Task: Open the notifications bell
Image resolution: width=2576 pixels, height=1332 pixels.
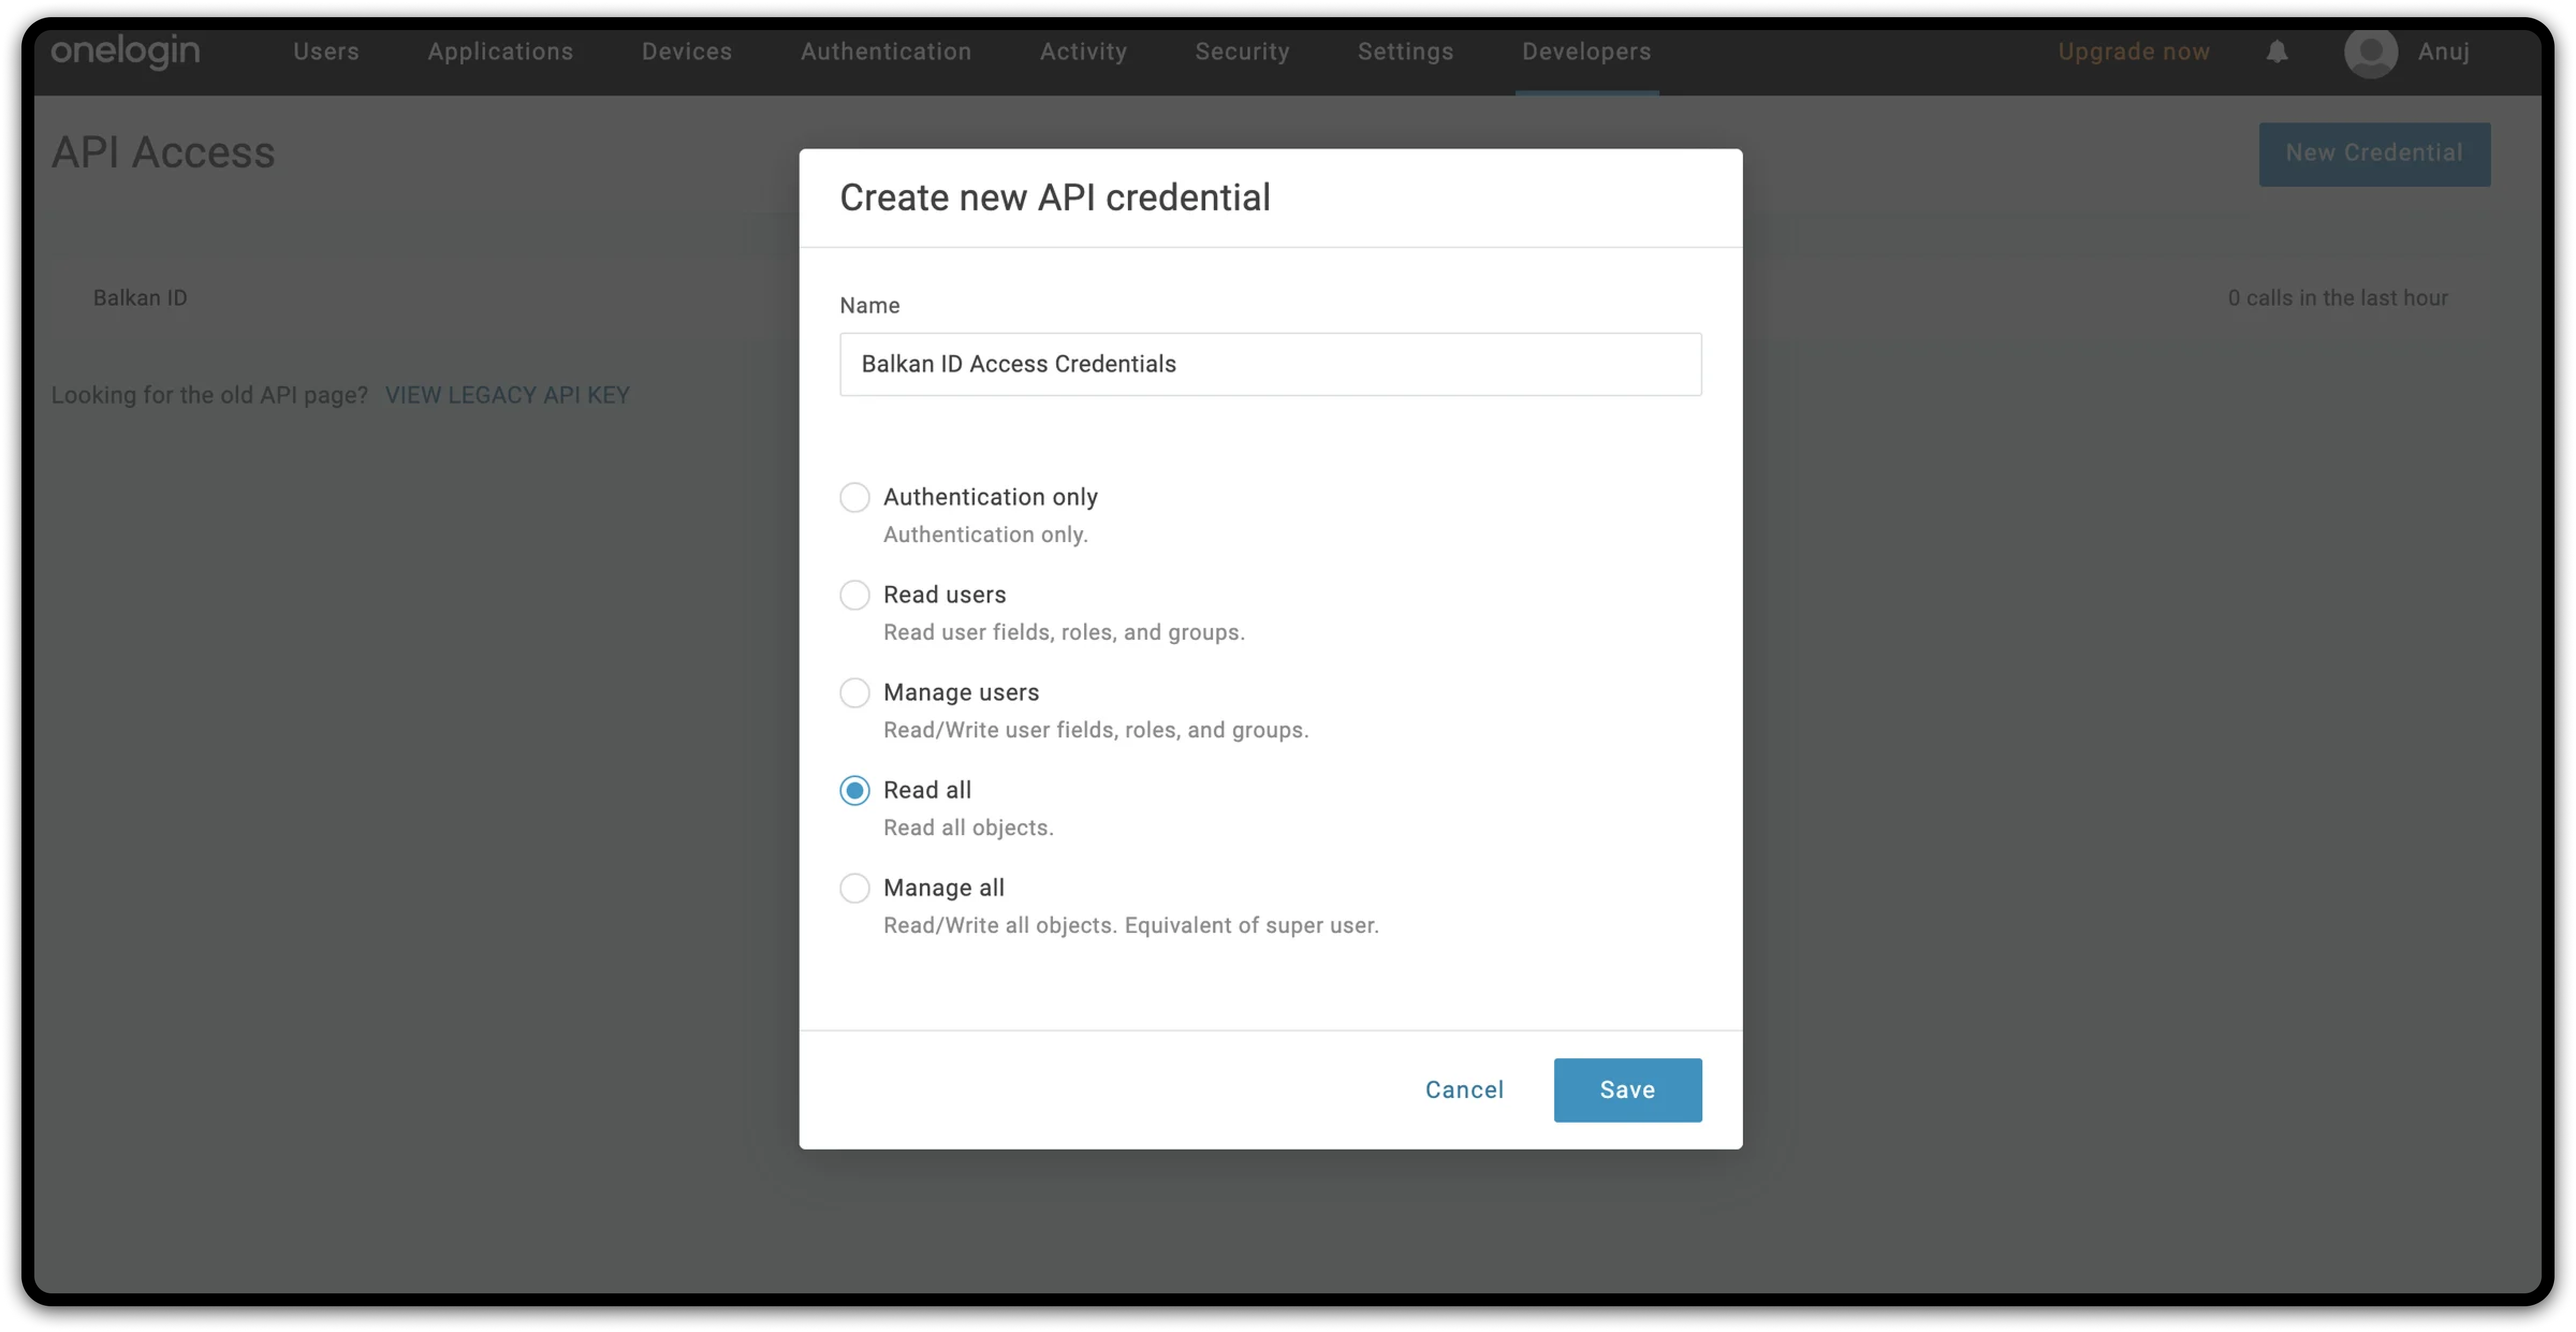Action: coord(2277,52)
